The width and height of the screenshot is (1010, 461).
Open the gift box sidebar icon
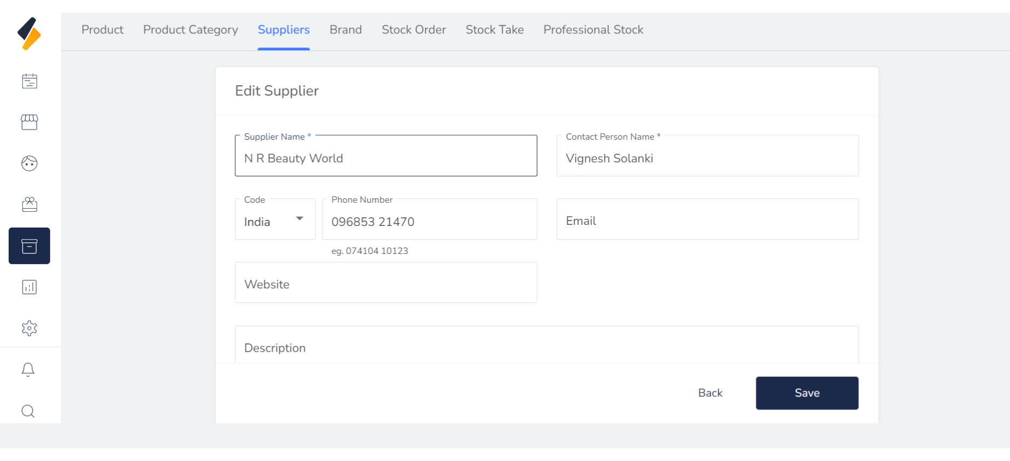[x=29, y=204]
